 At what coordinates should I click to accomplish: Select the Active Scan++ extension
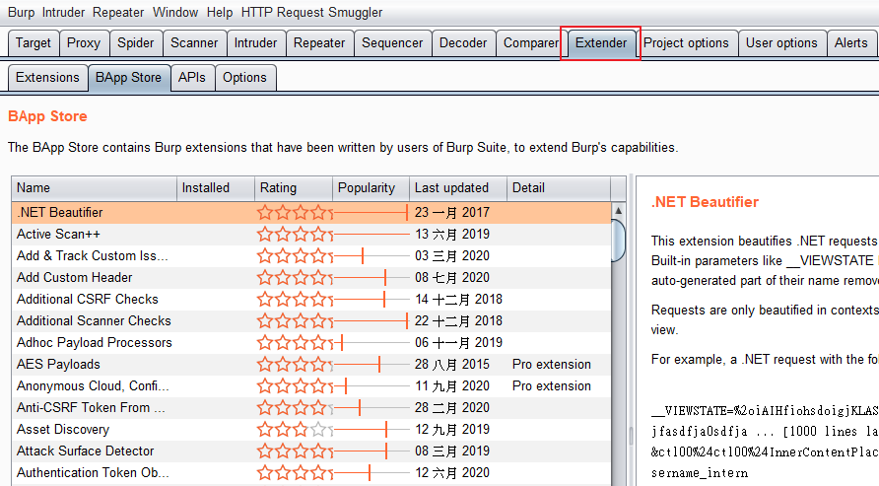point(311,235)
